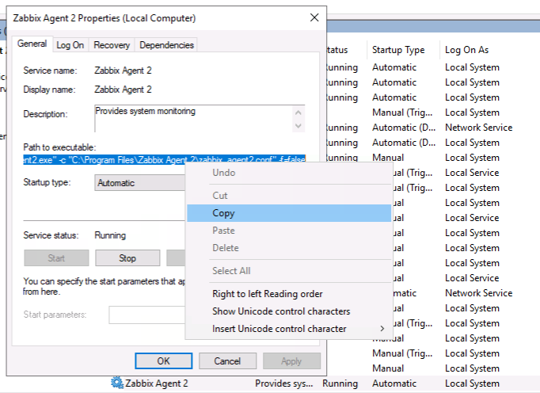Click the first 'Automatic (D...' startup type cell
Screen dimensions: 540x393
[x=404, y=128]
